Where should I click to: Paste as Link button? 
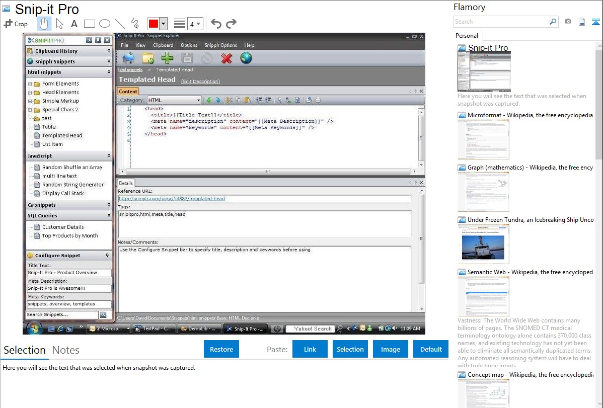click(x=310, y=349)
